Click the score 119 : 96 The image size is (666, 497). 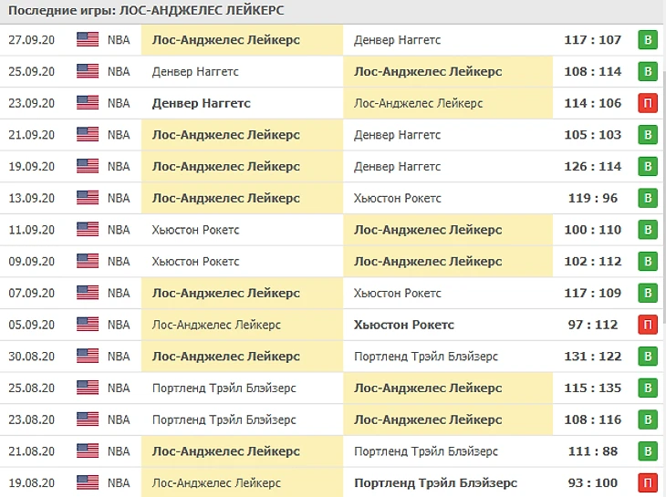point(592,198)
